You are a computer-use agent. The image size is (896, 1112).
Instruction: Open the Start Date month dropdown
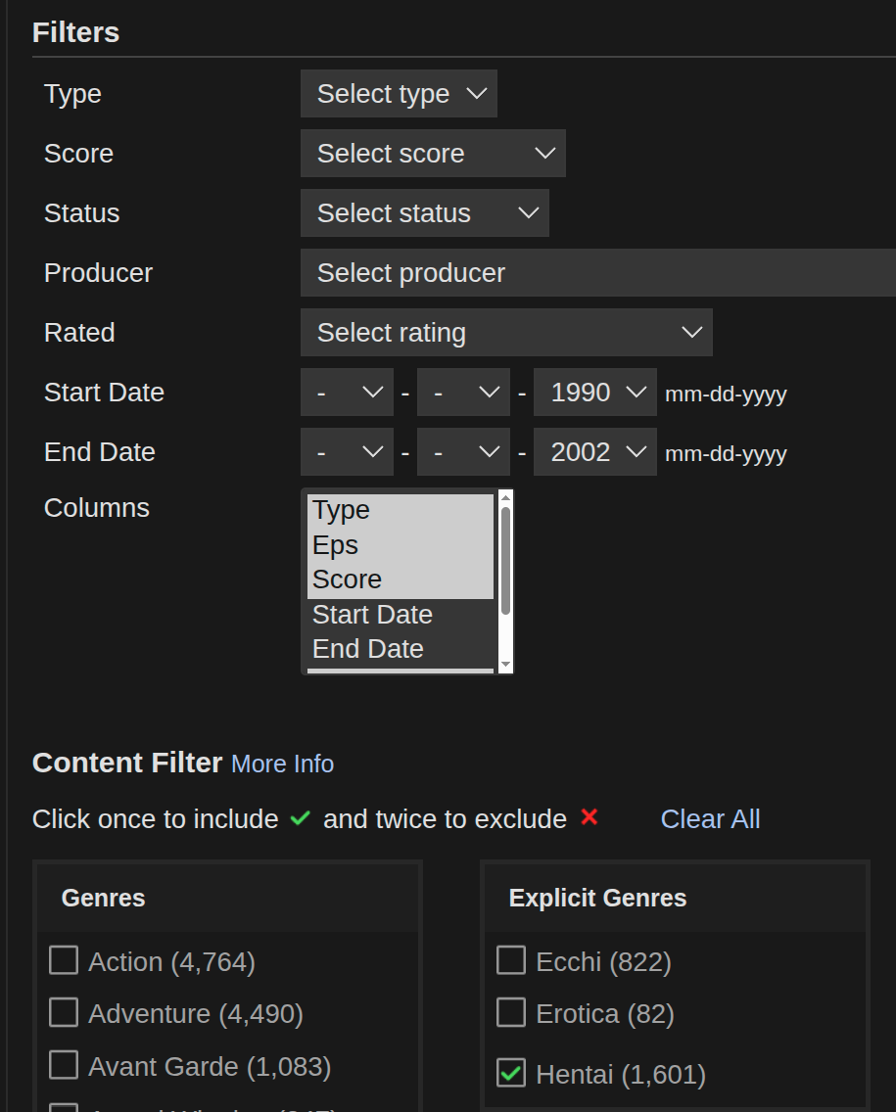click(347, 393)
